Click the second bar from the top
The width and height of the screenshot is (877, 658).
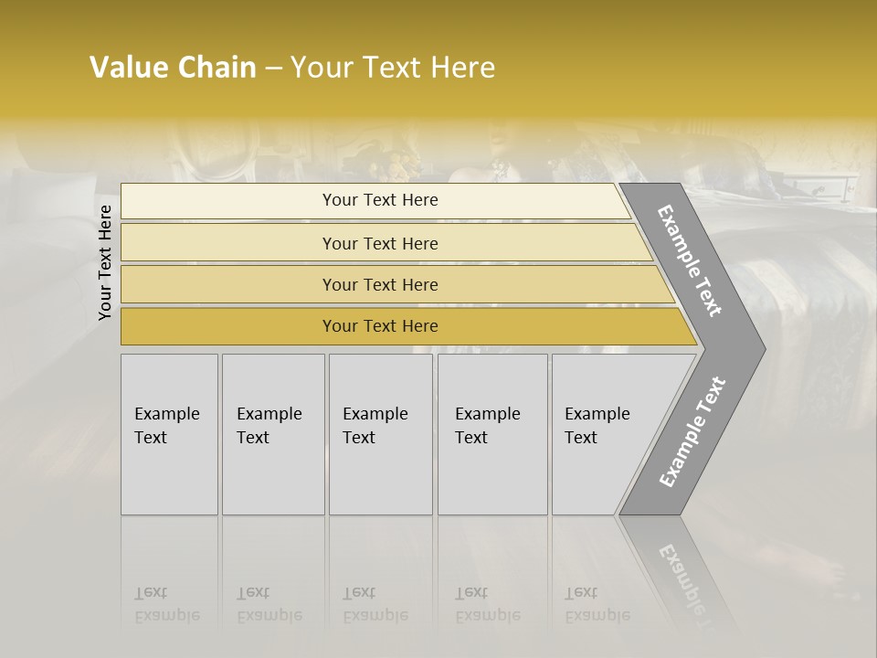379,243
